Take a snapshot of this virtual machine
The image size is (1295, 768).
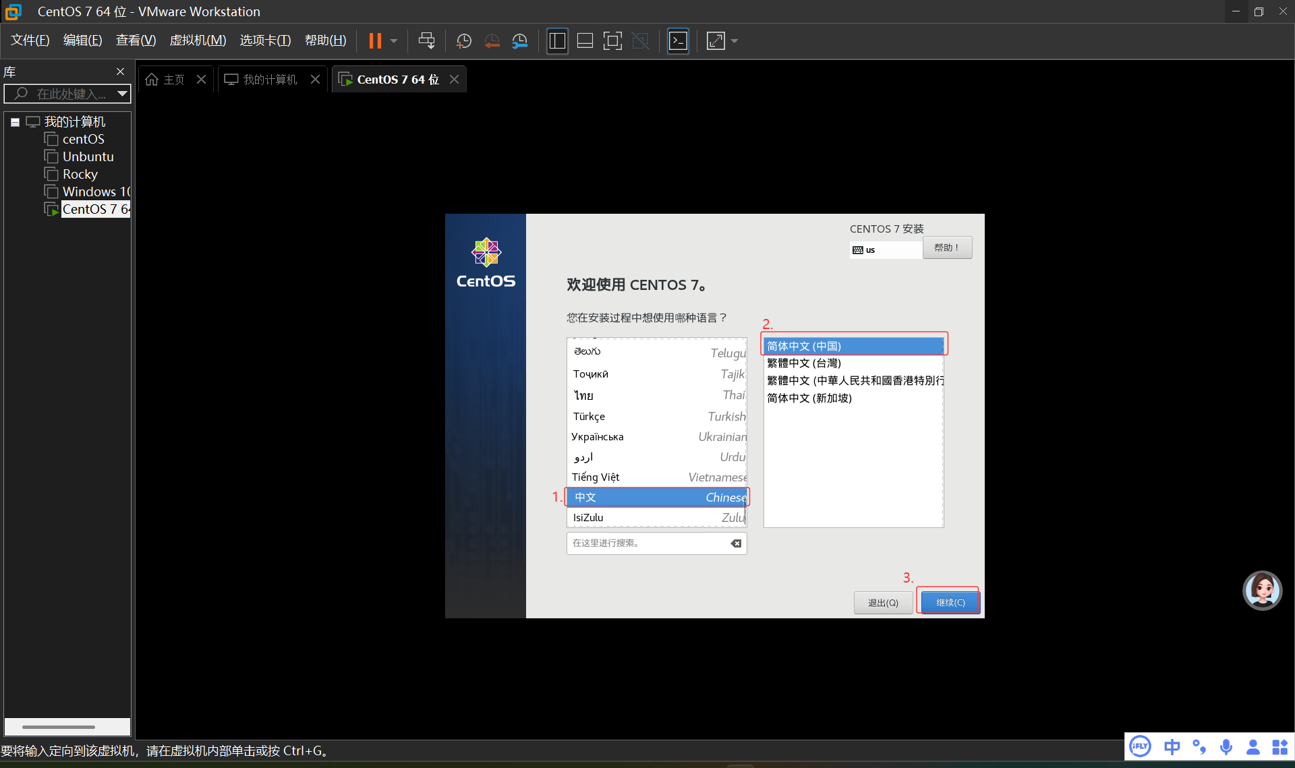(464, 41)
